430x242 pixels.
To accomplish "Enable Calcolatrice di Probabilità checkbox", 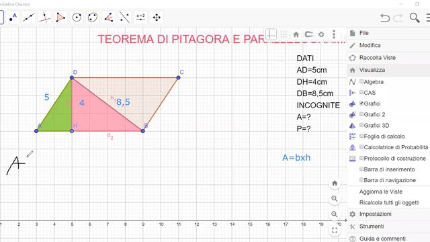I will click(x=361, y=147).
